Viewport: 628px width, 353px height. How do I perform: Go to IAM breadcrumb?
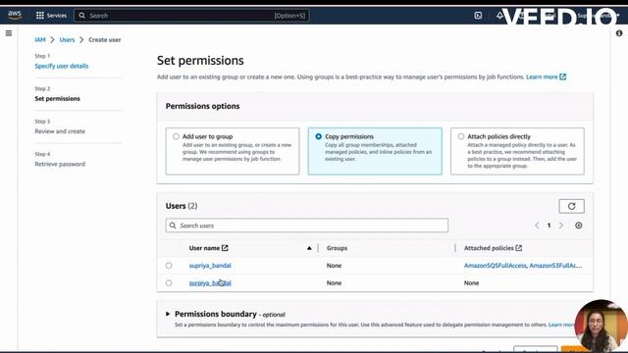40,39
